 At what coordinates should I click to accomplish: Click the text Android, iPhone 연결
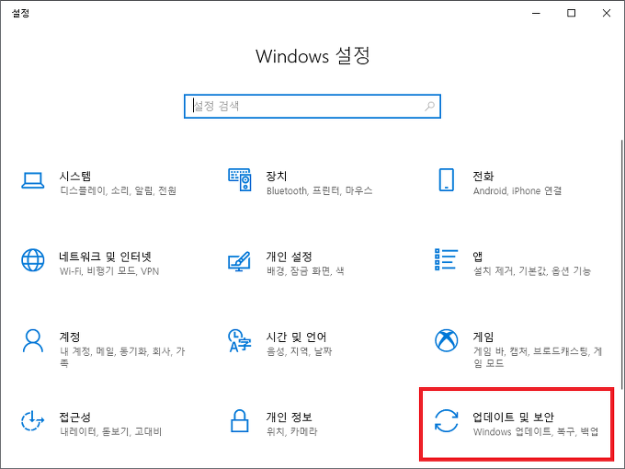(517, 190)
